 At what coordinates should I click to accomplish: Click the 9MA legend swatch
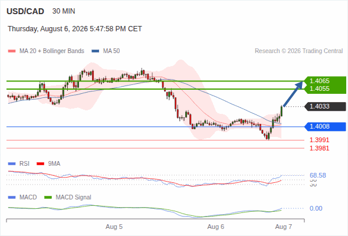click(x=40, y=164)
